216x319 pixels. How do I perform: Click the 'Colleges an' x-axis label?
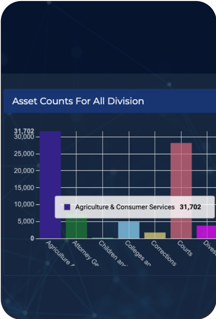(137, 253)
